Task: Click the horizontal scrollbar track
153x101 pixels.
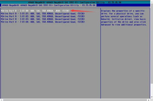Action: click(75, 100)
